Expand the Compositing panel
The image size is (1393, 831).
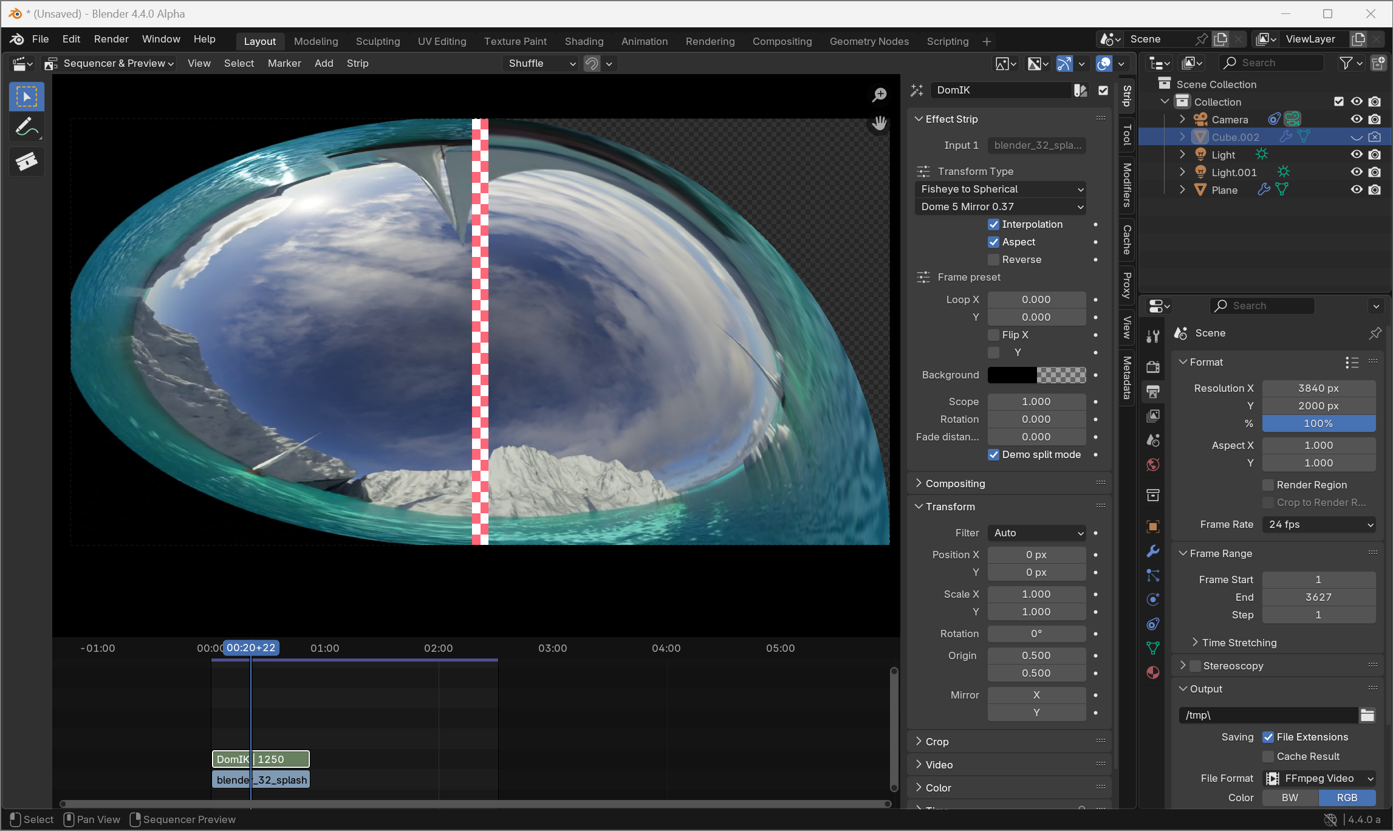[x=955, y=484]
